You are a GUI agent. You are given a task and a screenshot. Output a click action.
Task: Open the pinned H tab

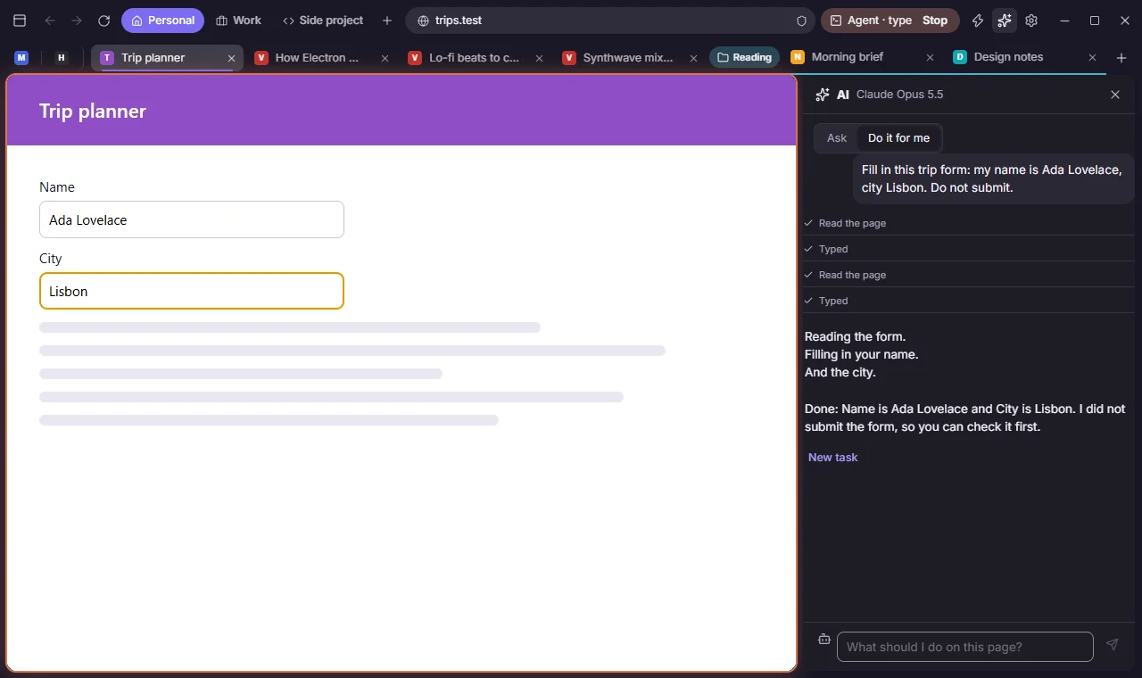tap(62, 57)
